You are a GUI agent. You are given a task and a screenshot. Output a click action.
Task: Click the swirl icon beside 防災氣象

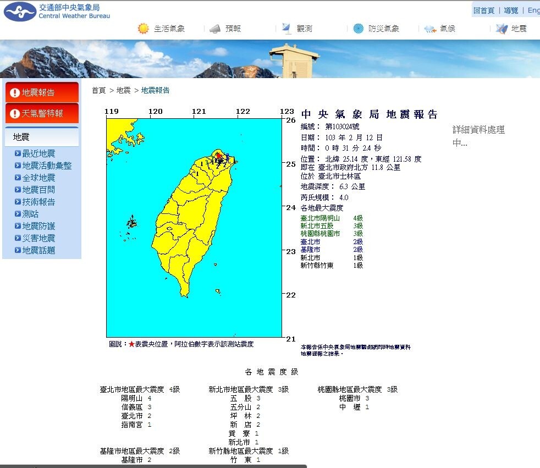tap(359, 29)
